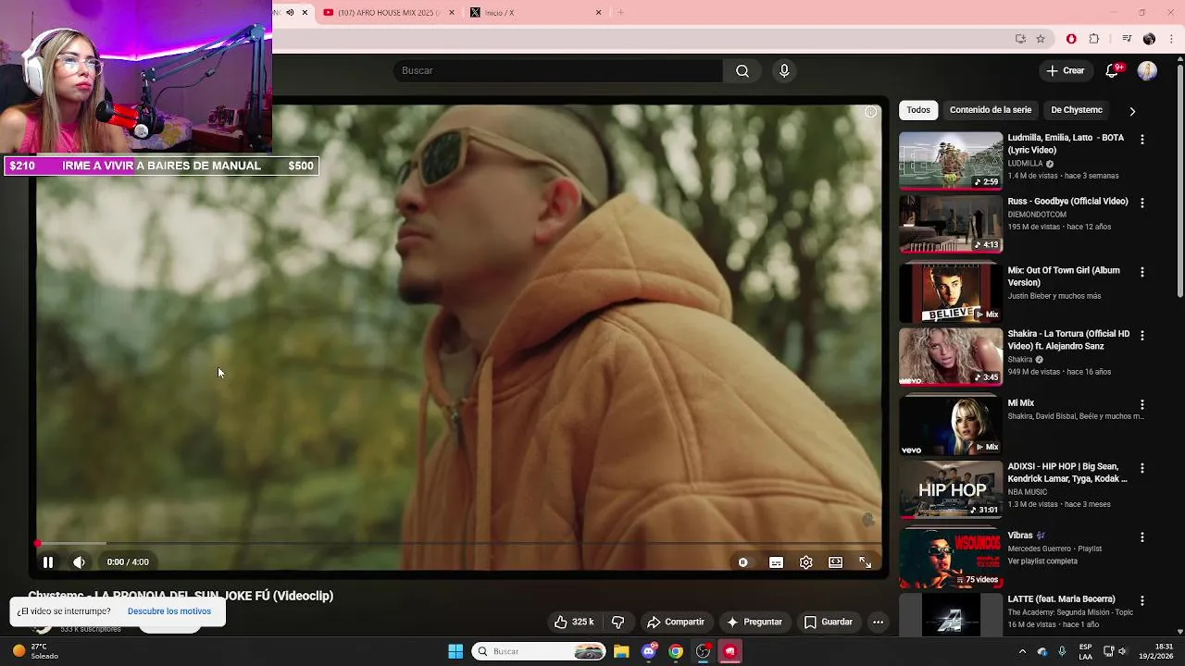Image resolution: width=1185 pixels, height=666 pixels.
Task: Open Discord from the taskbar
Action: pos(649,651)
